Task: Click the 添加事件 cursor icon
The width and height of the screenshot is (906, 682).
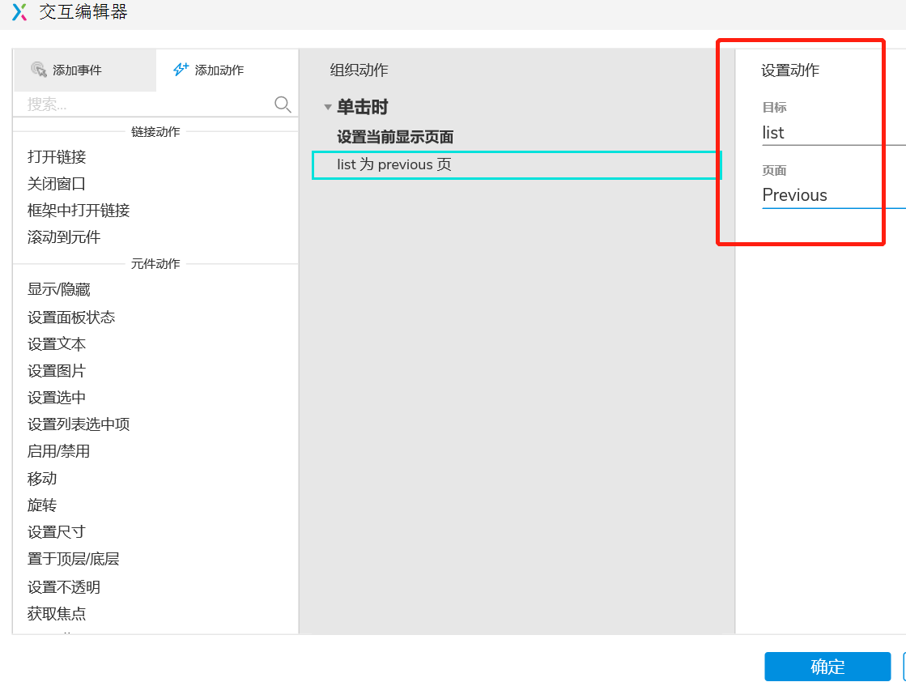Action: (x=39, y=70)
